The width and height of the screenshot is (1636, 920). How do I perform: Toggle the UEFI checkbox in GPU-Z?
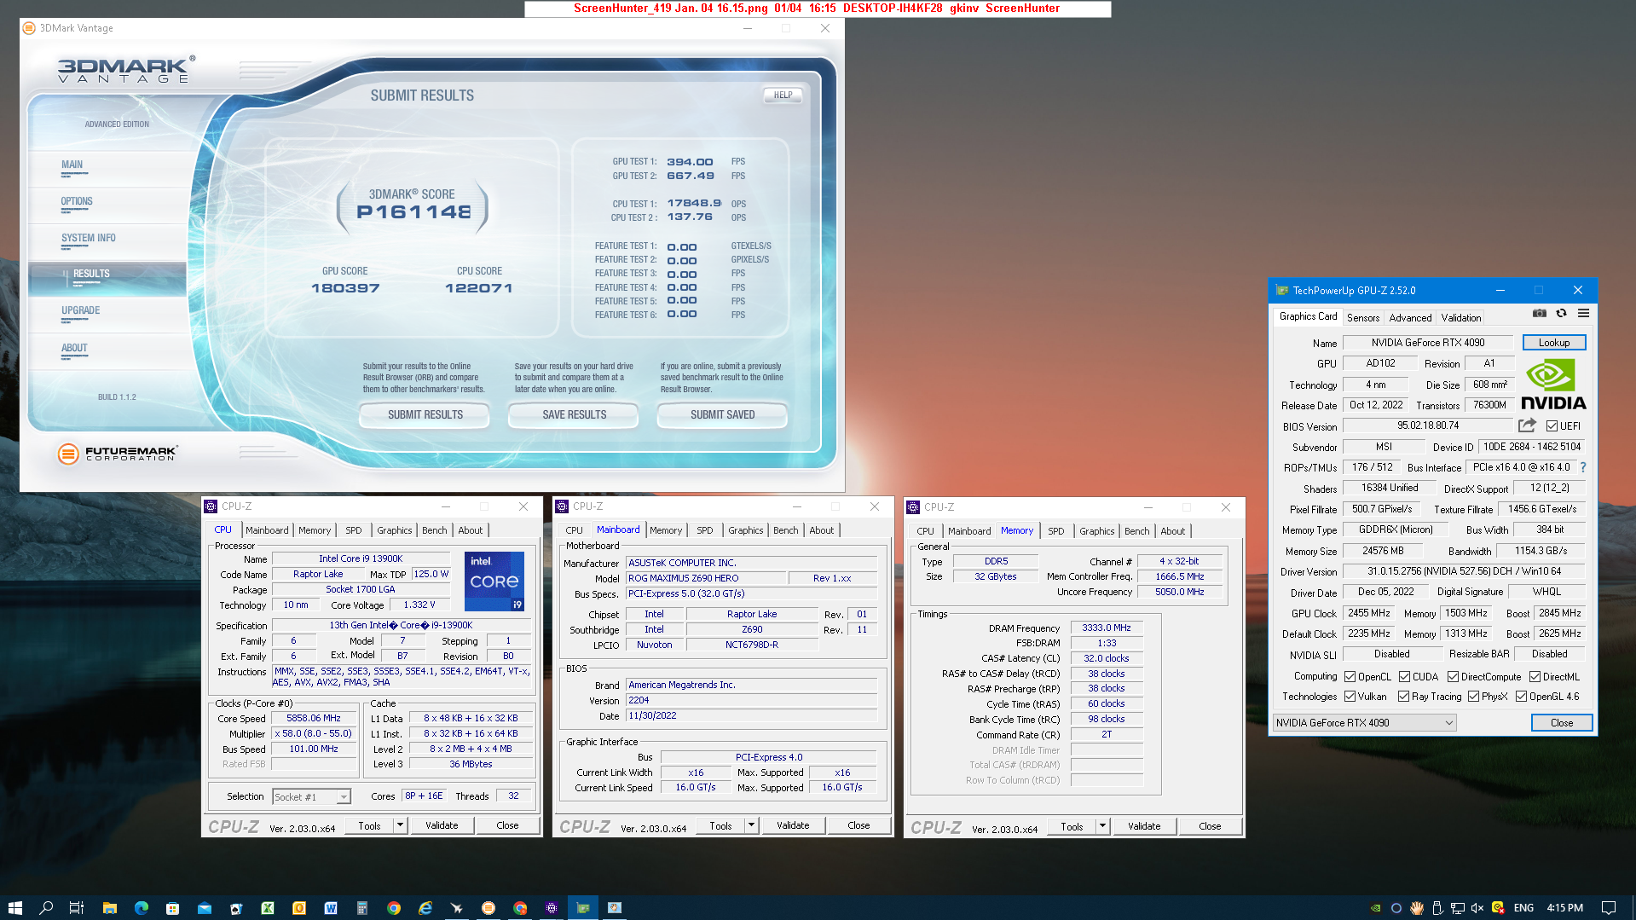(x=1552, y=425)
